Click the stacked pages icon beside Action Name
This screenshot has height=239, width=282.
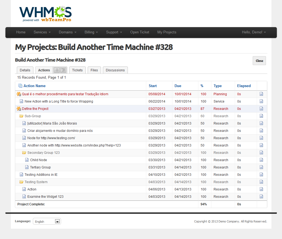pyautogui.click(x=20, y=86)
